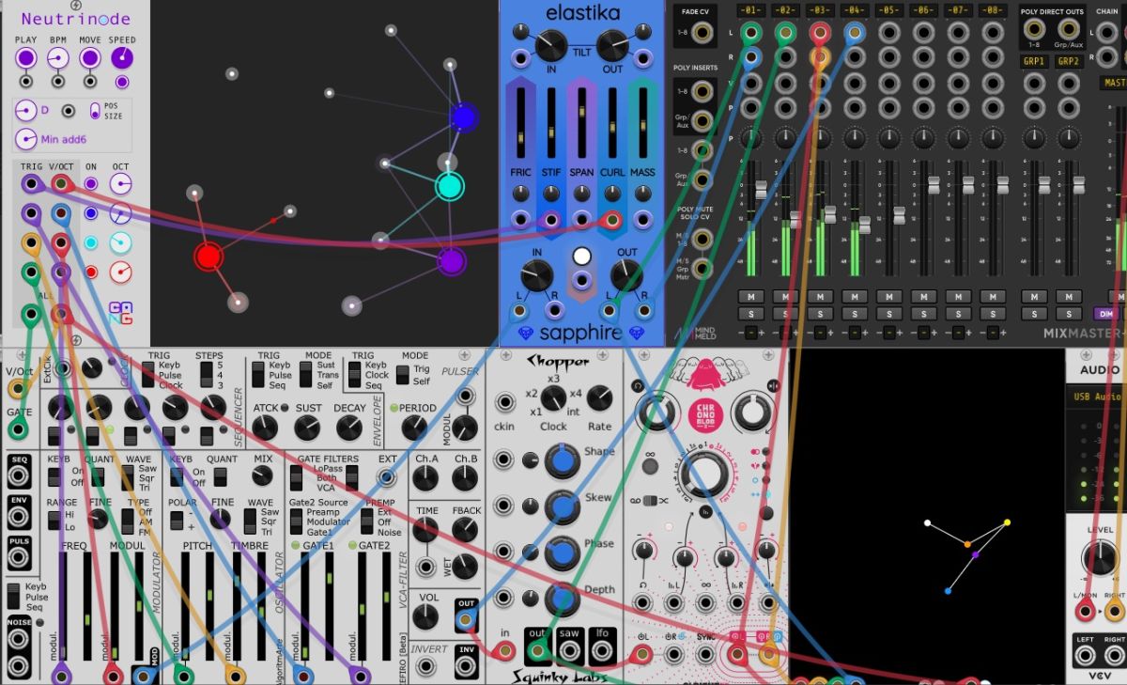Toggle the cyan ON button in Neutrinode
The width and height of the screenshot is (1127, 685).
pyautogui.click(x=91, y=242)
